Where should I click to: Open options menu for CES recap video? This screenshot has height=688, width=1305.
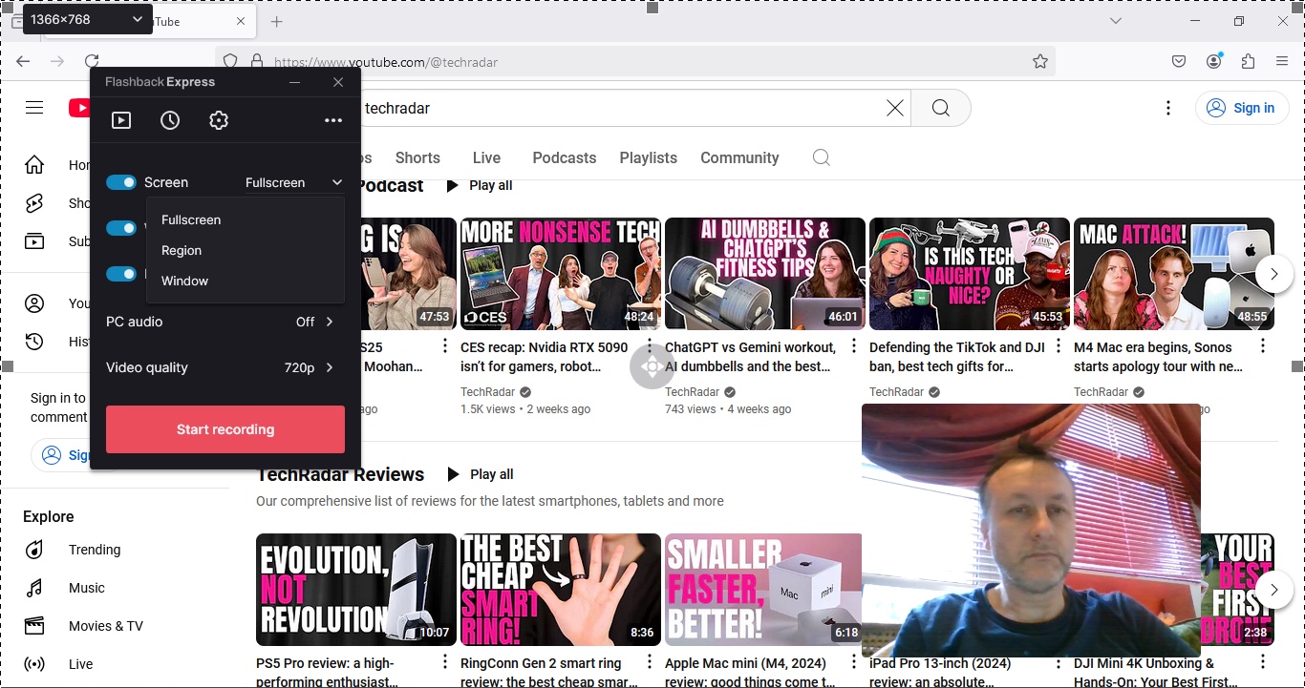650,346
